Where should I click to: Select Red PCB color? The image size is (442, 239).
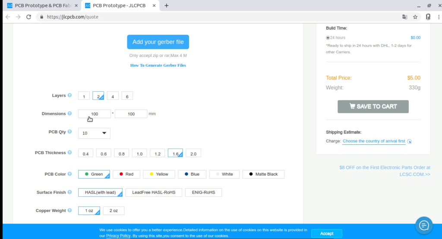[126, 174]
